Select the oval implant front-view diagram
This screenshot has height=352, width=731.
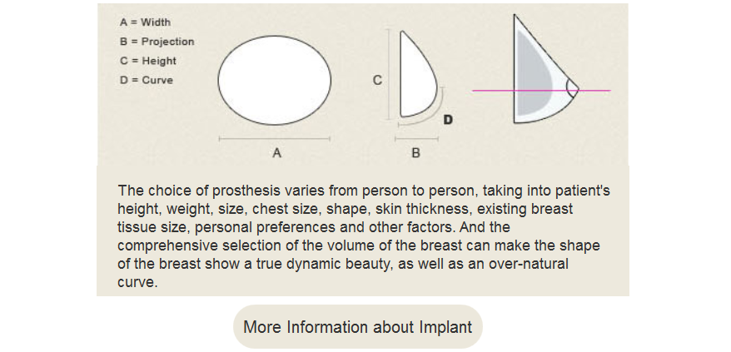(x=275, y=80)
